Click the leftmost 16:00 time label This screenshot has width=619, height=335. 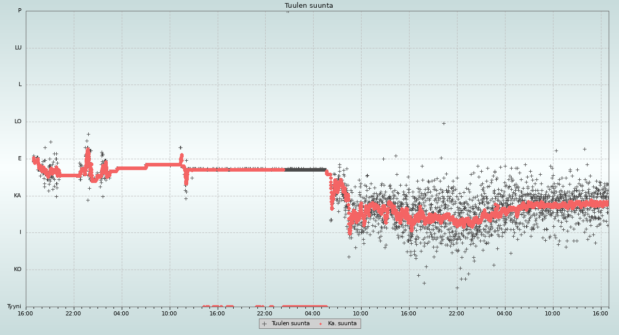pyautogui.click(x=26, y=313)
